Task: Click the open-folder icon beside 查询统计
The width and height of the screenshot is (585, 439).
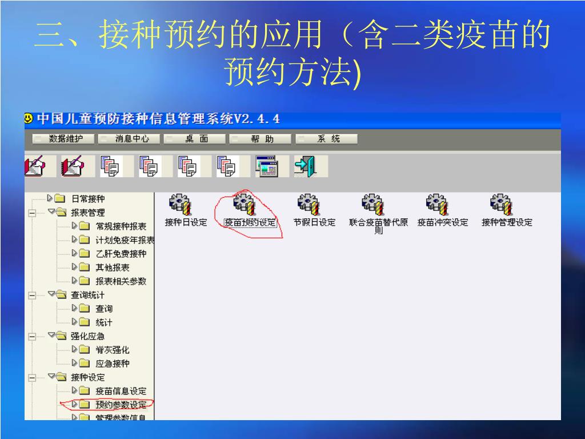Action: click(61, 295)
